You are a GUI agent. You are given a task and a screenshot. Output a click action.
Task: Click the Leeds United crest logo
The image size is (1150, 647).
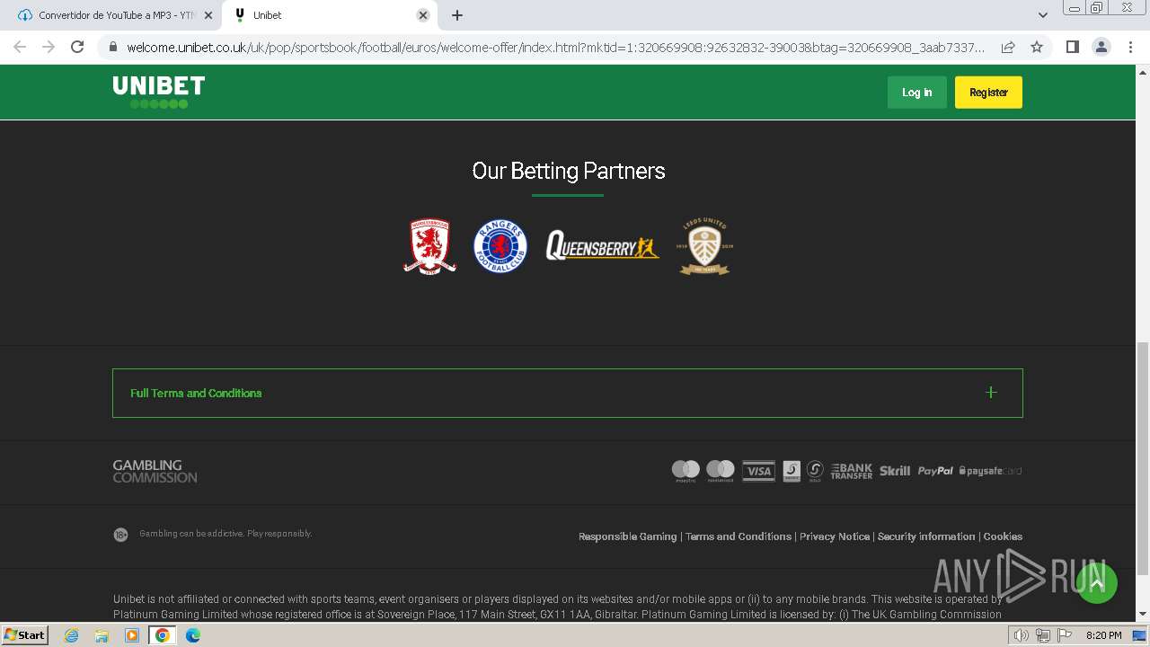coord(704,246)
